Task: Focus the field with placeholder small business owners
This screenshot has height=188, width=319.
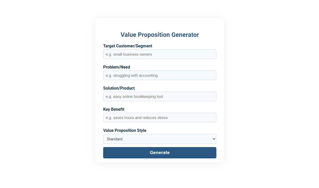Action: point(159,54)
